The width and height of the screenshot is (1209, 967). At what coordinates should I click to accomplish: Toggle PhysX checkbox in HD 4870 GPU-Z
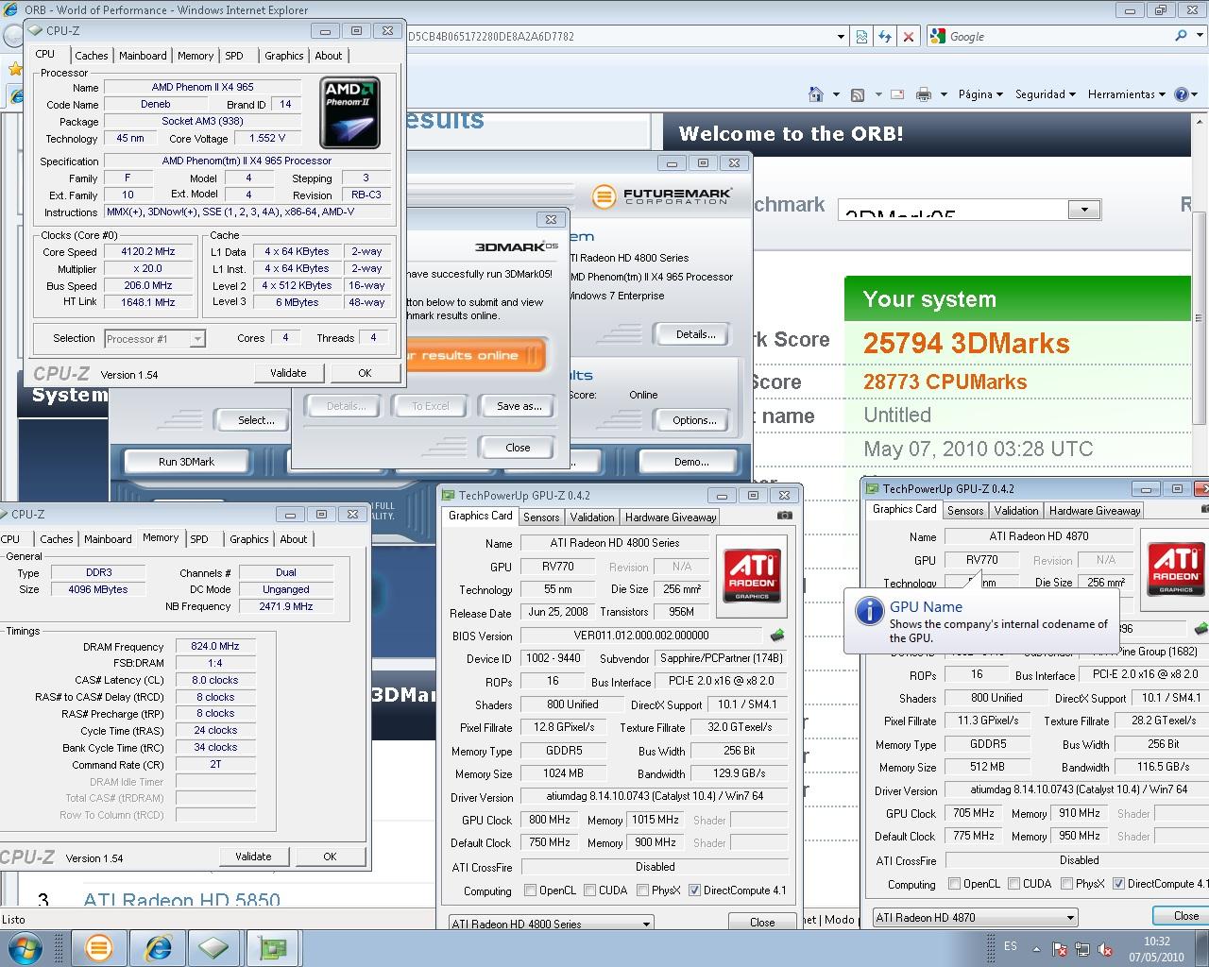coord(1066,884)
